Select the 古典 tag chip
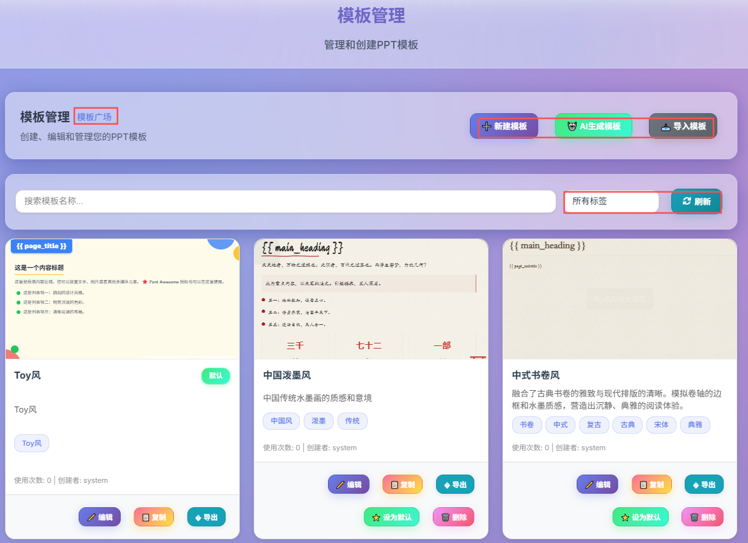 coord(627,425)
